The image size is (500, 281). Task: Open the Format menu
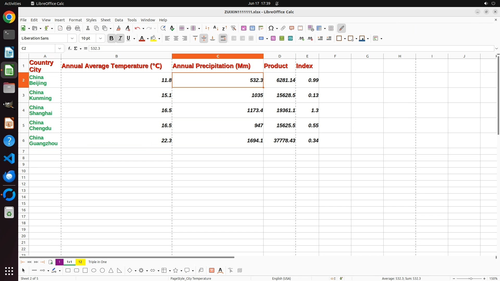click(x=75, y=20)
